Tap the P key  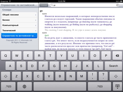click(106, 56)
